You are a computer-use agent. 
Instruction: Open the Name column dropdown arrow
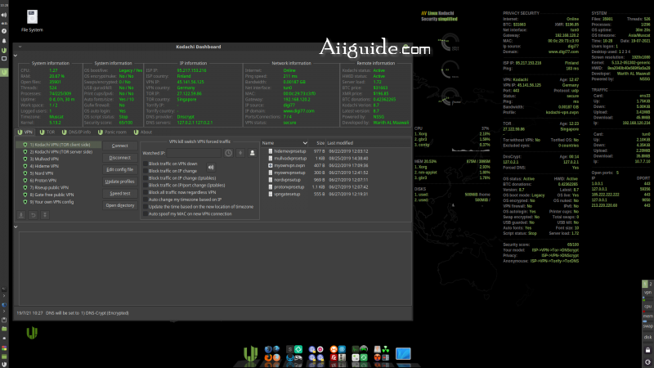tap(305, 143)
